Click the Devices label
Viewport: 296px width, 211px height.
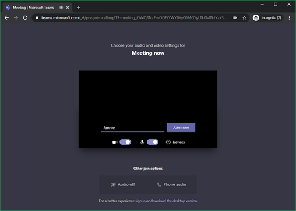(179, 142)
